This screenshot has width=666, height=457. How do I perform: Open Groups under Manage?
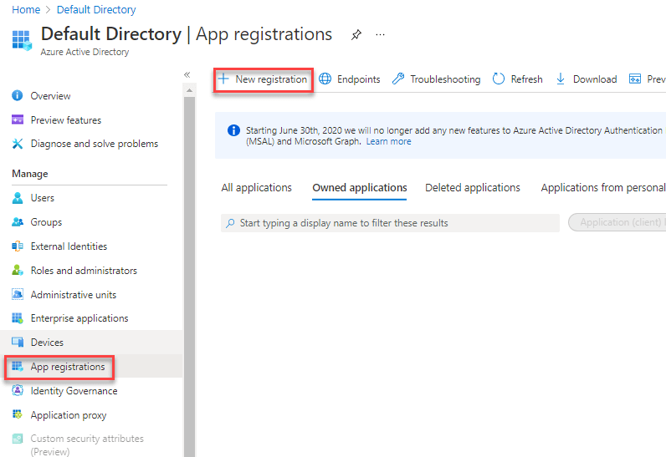coord(46,222)
